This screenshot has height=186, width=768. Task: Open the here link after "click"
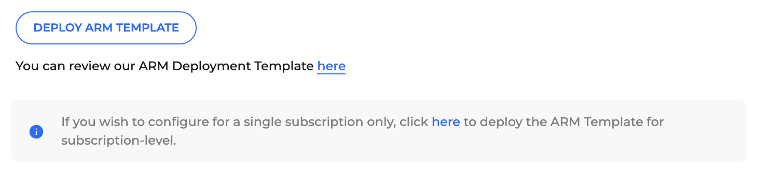(x=446, y=122)
